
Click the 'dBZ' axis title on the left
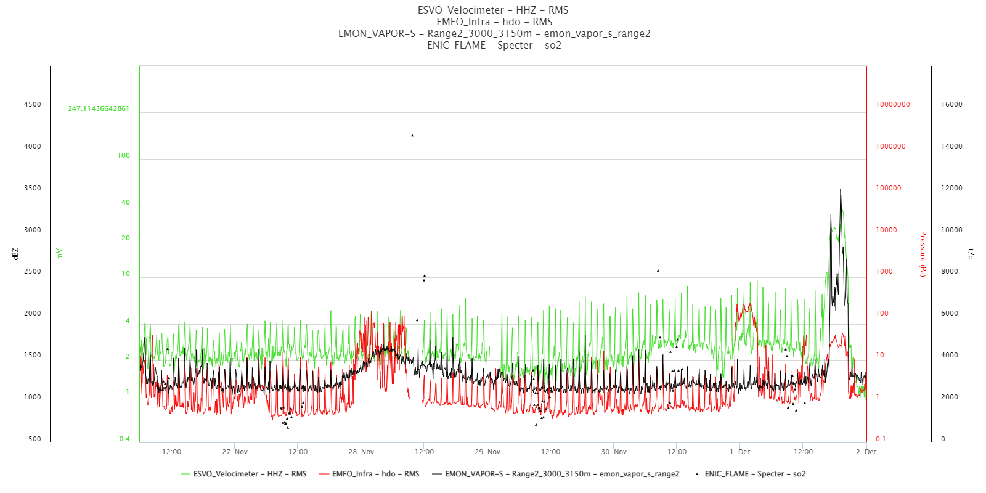click(x=15, y=254)
